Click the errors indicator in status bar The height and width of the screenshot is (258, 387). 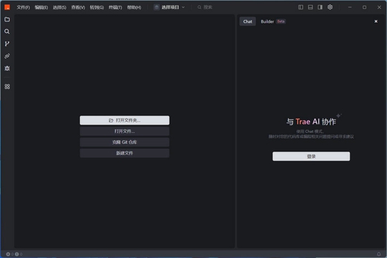[x=8, y=253]
